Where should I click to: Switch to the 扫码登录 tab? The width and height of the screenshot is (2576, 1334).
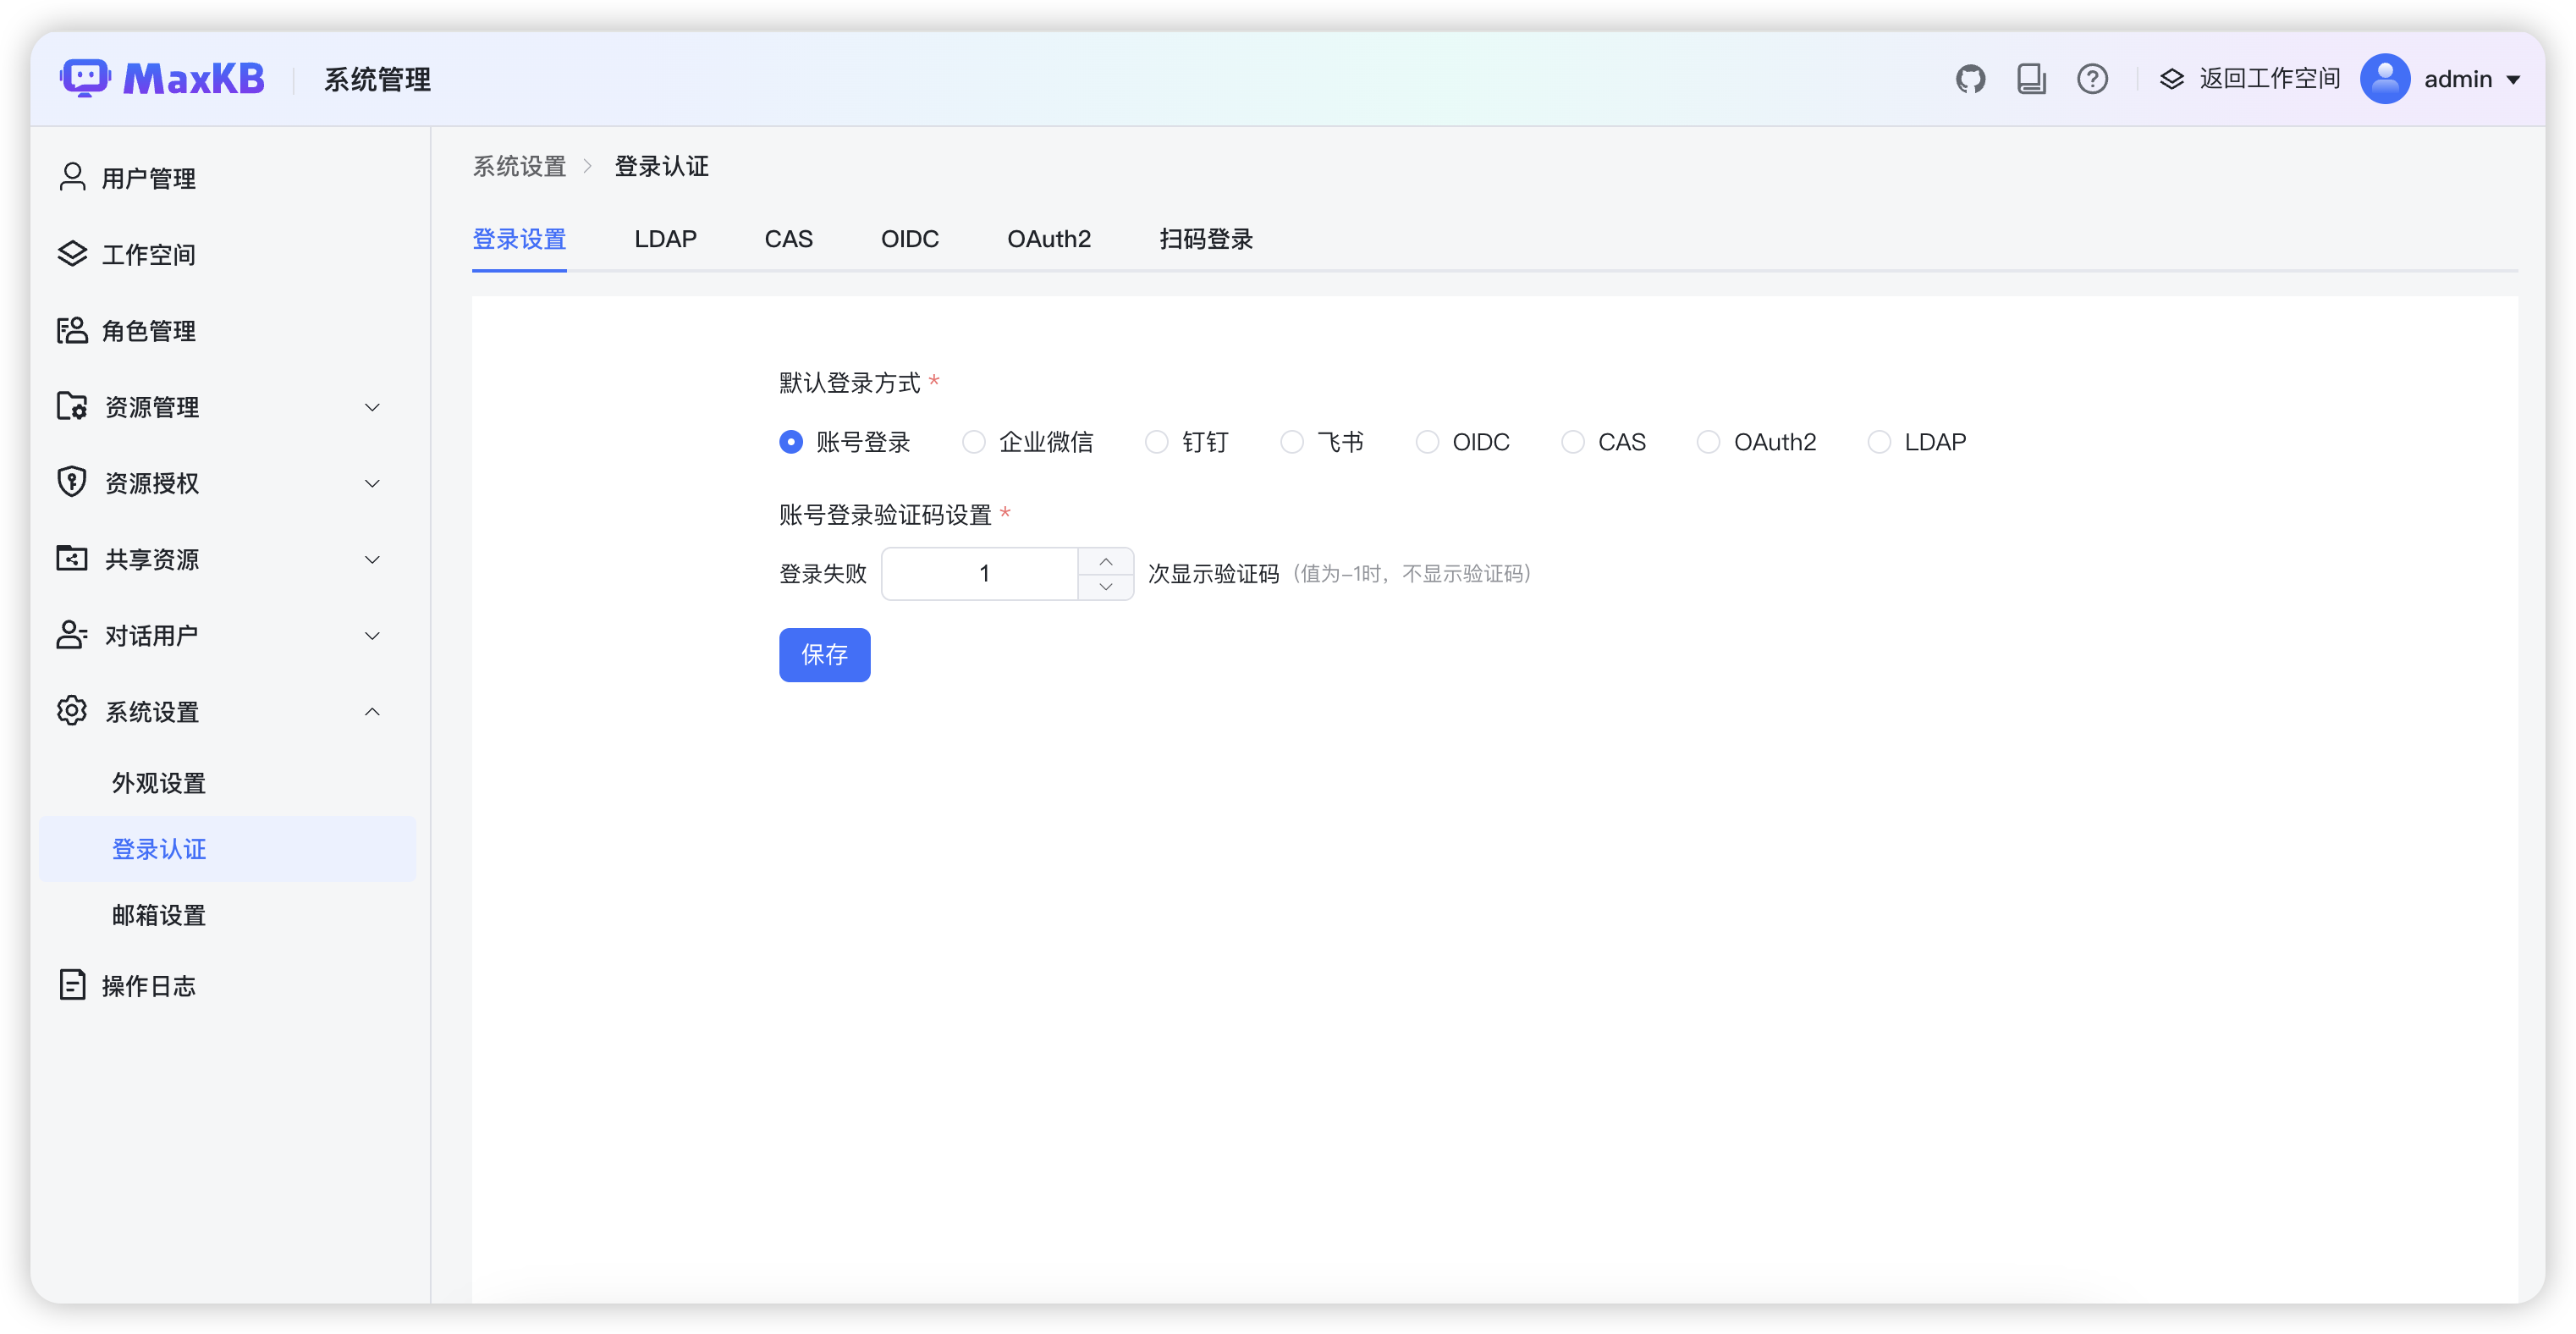pos(1205,239)
